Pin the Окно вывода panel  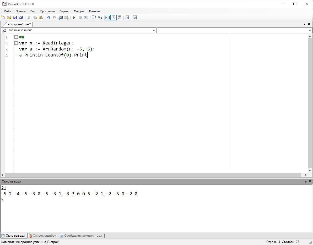point(305,181)
